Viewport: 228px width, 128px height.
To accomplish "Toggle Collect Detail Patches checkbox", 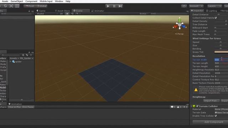I will pyautogui.click(x=216, y=18).
